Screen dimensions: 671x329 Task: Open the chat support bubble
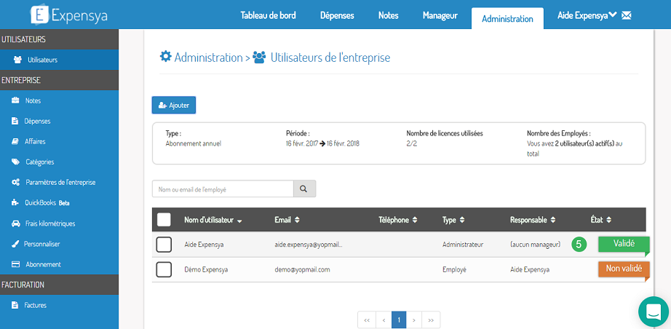pyautogui.click(x=654, y=312)
